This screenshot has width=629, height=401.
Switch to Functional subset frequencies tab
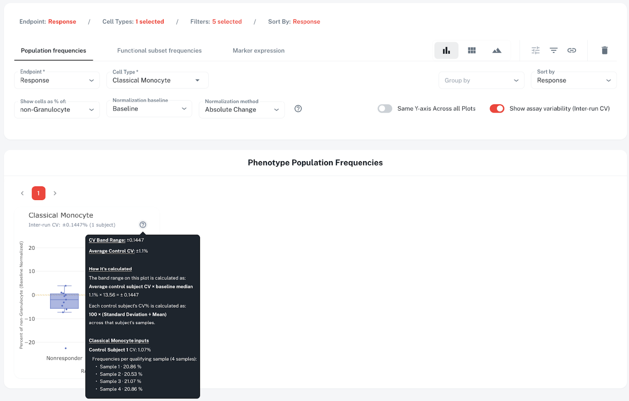(159, 51)
